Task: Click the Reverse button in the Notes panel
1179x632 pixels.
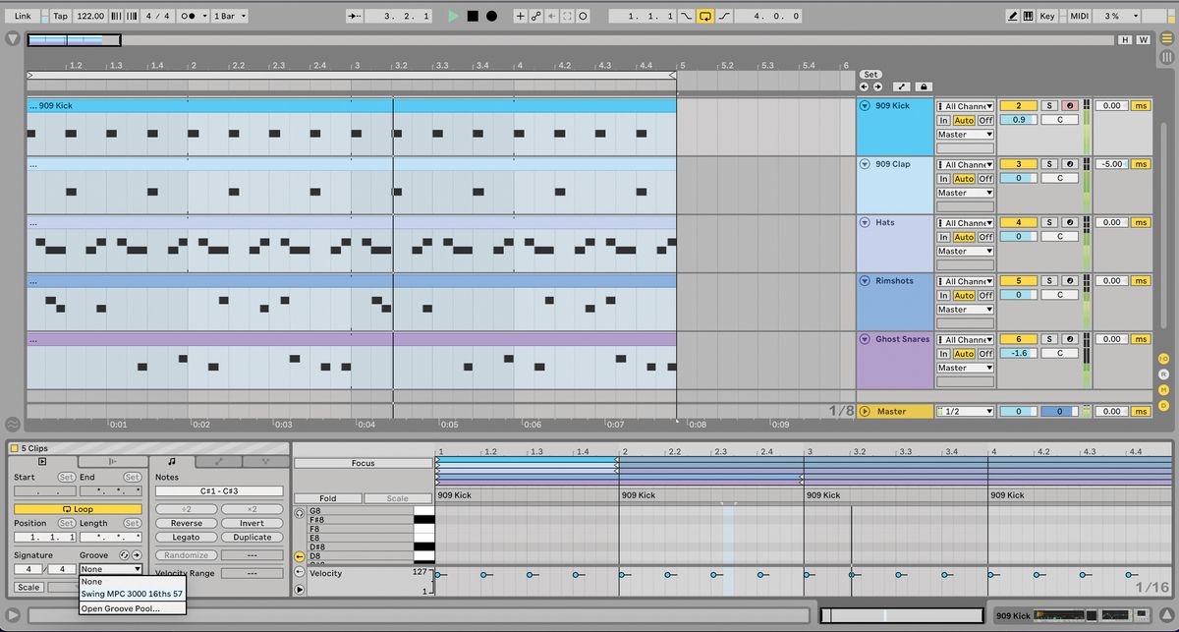Action: [x=186, y=523]
